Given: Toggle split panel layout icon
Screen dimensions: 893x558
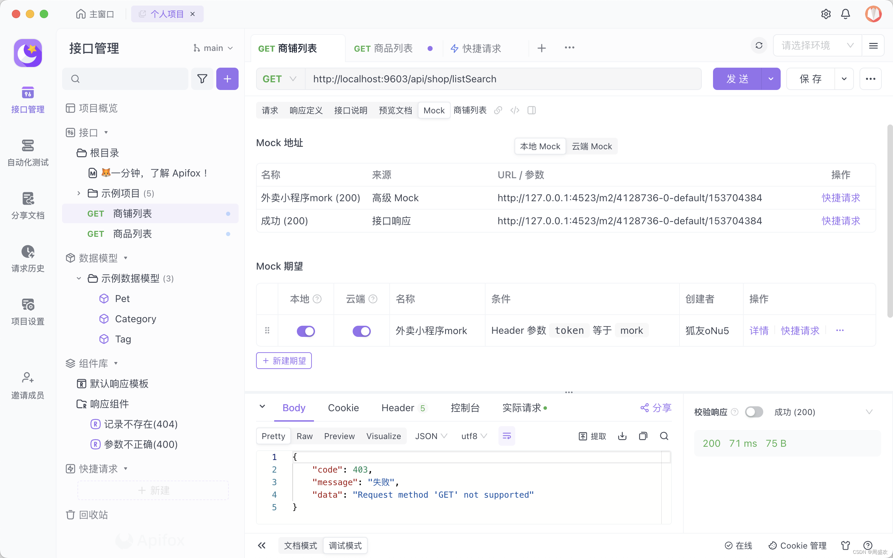Looking at the screenshot, I should 531,110.
